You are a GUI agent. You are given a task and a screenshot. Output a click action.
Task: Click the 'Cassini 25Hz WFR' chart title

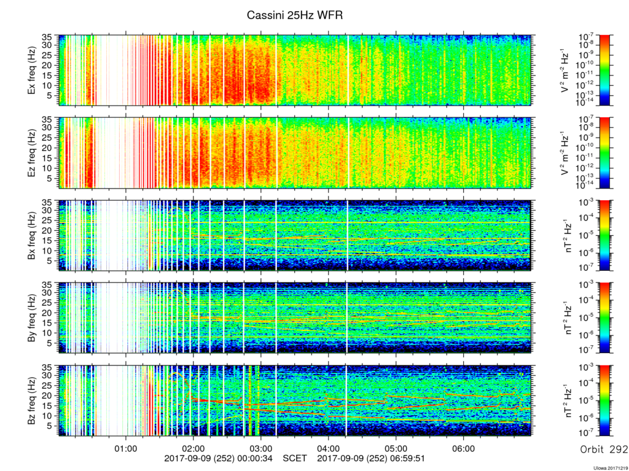[x=294, y=15]
